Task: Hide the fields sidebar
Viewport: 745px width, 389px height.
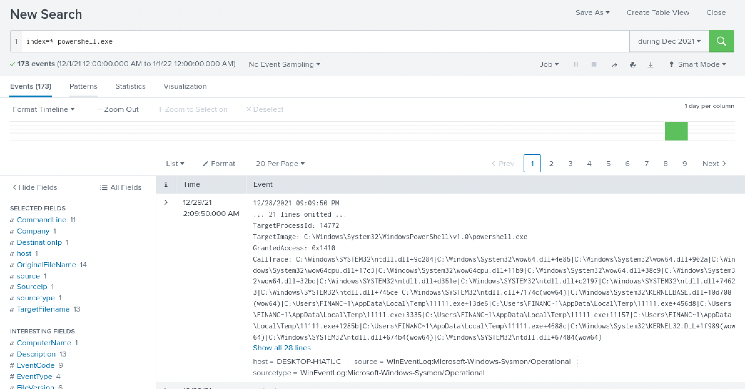Action: pyautogui.click(x=35, y=187)
